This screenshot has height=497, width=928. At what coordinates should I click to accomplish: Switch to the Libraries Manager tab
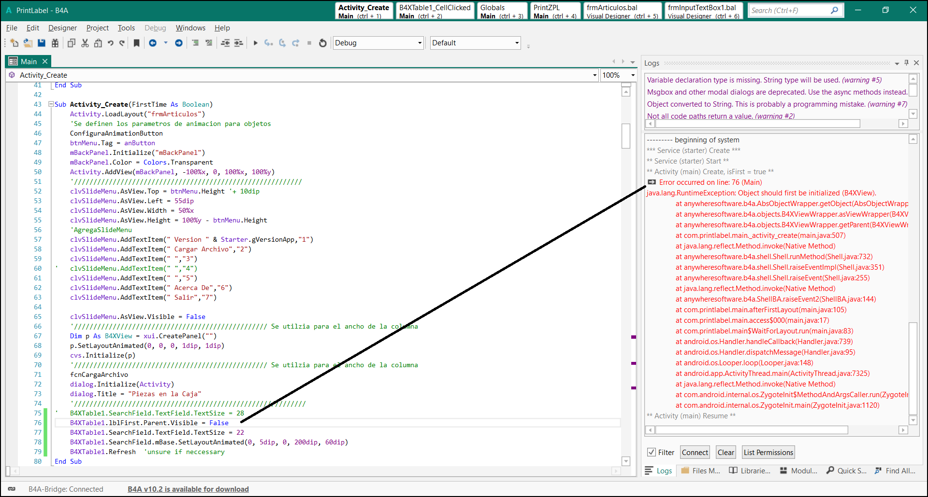[x=750, y=470]
